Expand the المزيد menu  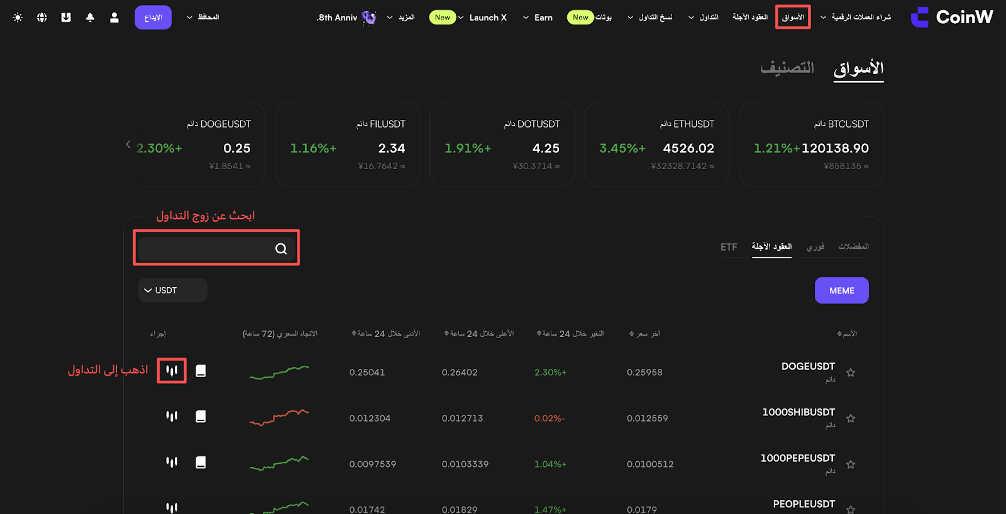[x=401, y=18]
